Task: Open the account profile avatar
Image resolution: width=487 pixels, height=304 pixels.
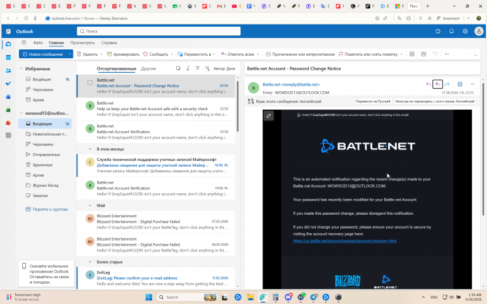Action: 479,31
